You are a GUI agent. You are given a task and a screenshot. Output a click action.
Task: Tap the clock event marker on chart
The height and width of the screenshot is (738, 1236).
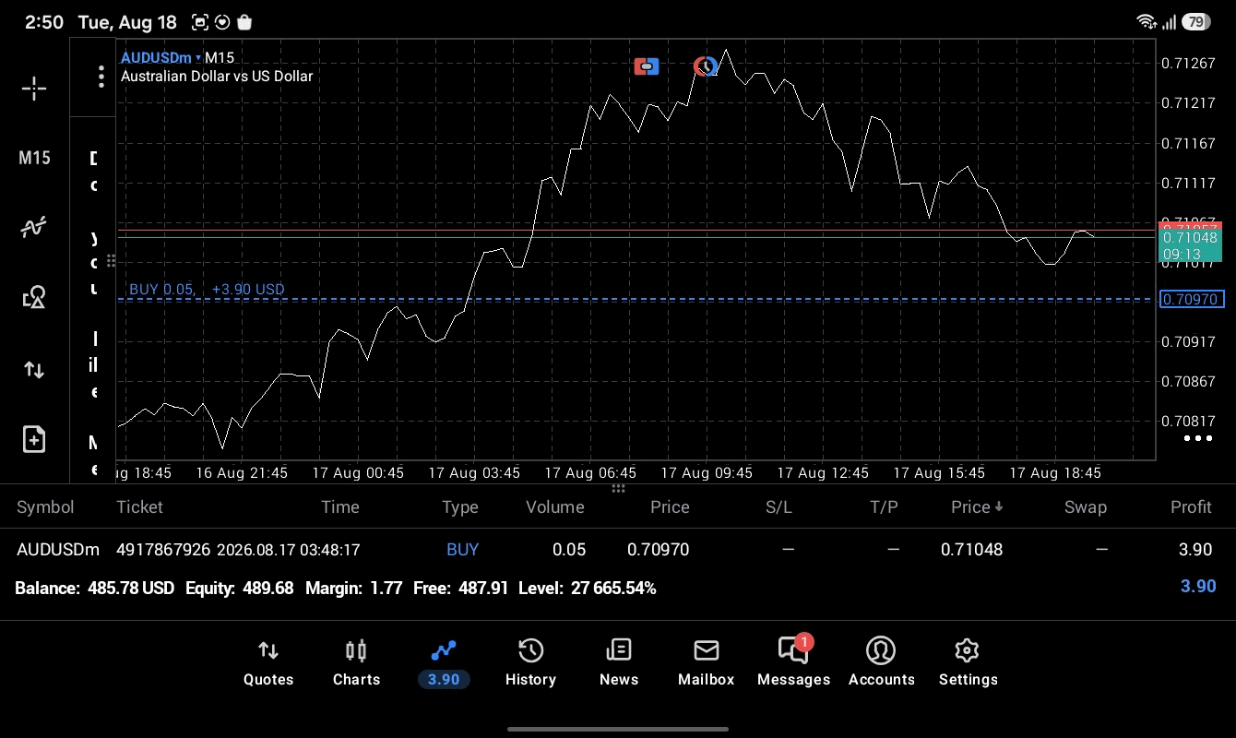pyautogui.click(x=706, y=66)
